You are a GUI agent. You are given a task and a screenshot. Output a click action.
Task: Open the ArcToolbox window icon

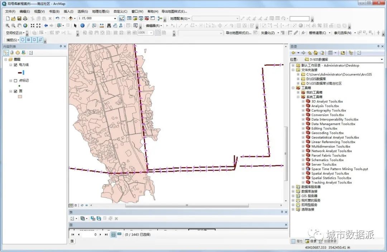pyautogui.click(x=147, y=18)
